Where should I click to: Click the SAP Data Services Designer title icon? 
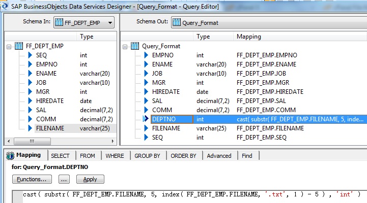tap(5, 6)
